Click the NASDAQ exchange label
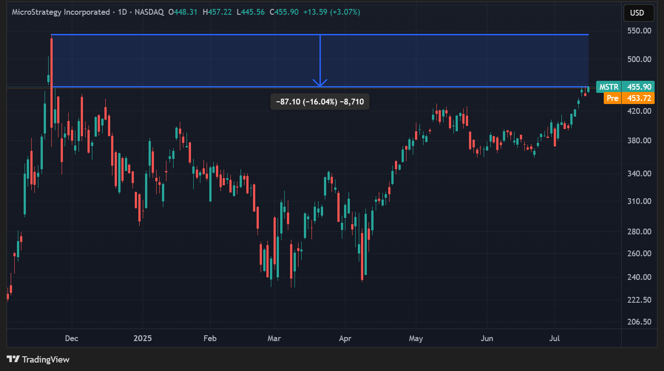This screenshot has height=371, width=664. point(149,12)
